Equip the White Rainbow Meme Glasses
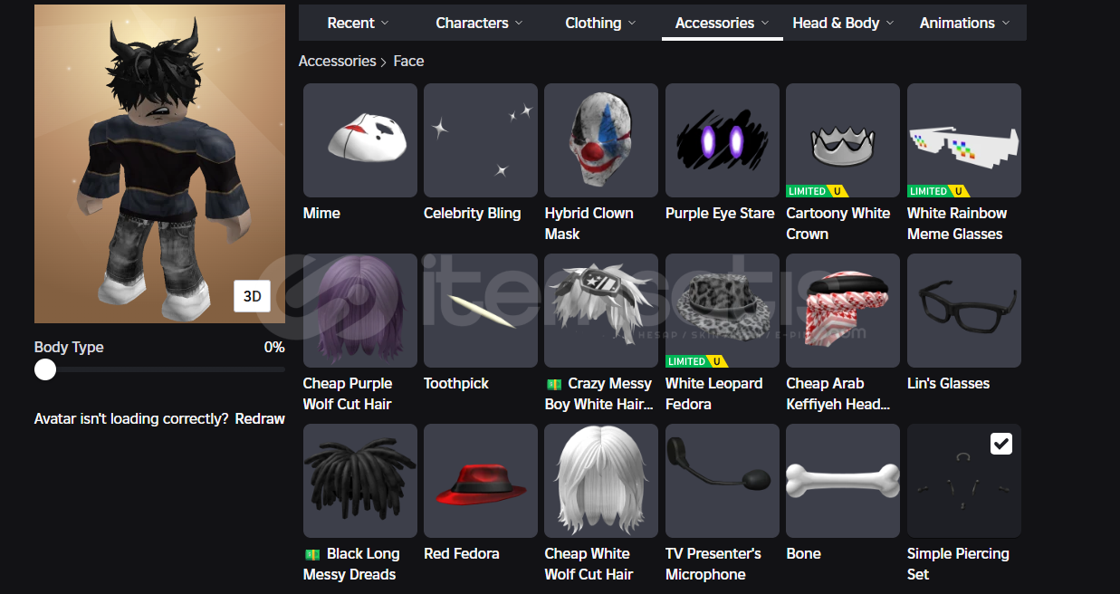Screen dimensions: 1120x594 click(964, 140)
